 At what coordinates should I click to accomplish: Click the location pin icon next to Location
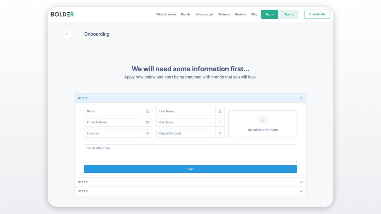pyautogui.click(x=147, y=133)
